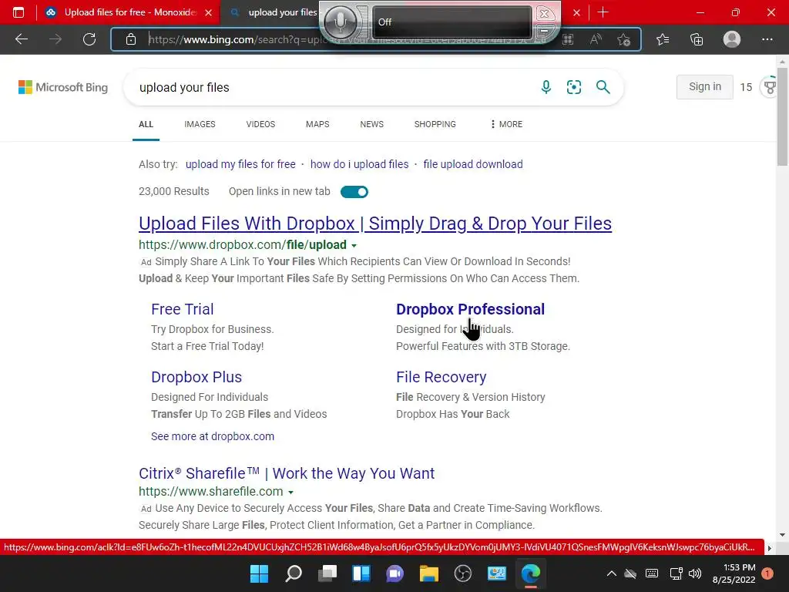
Task: Switch to Microsoft Edge in the taskbar
Action: [530, 573]
